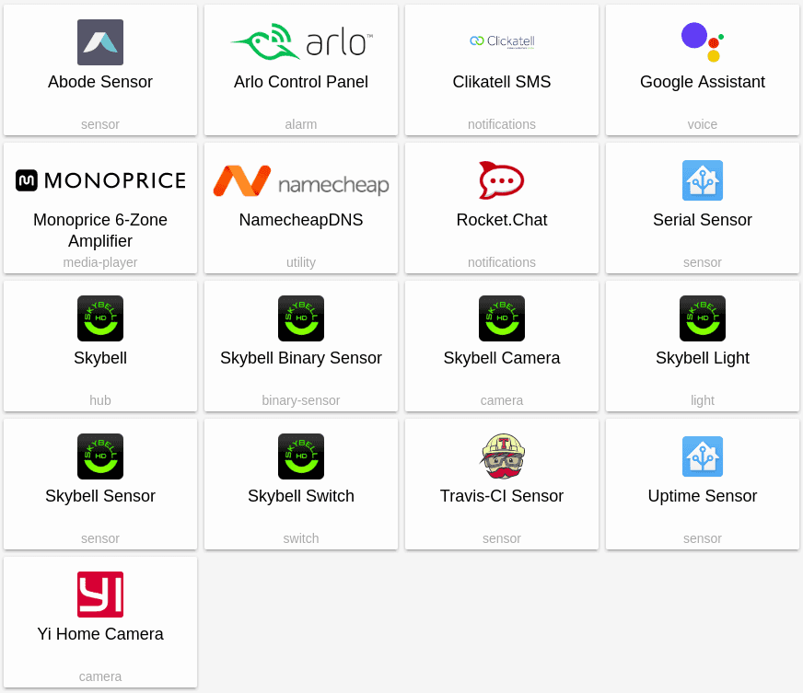Click the media-player label under Monoprice
This screenshot has width=803, height=693.
(100, 262)
